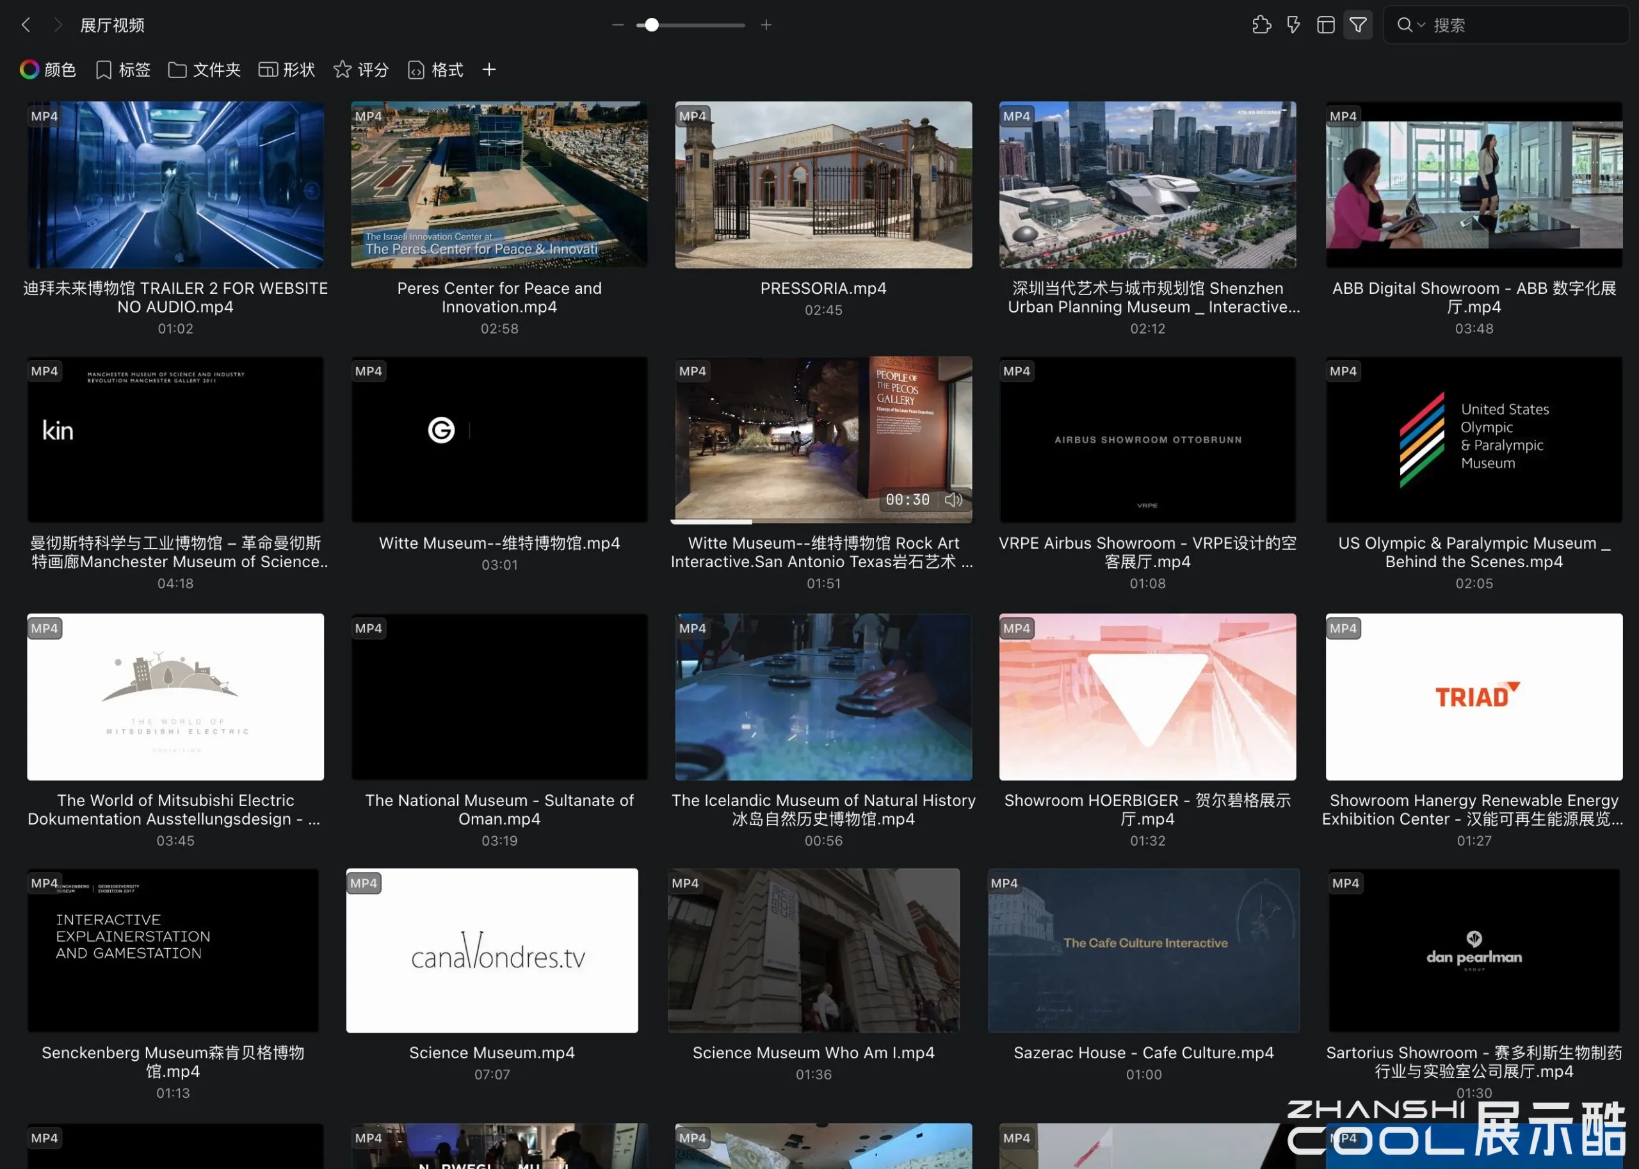Image resolution: width=1639 pixels, height=1169 pixels.
Task: Click the MP4 badge on the TRIAD thumbnail
Action: (1343, 629)
